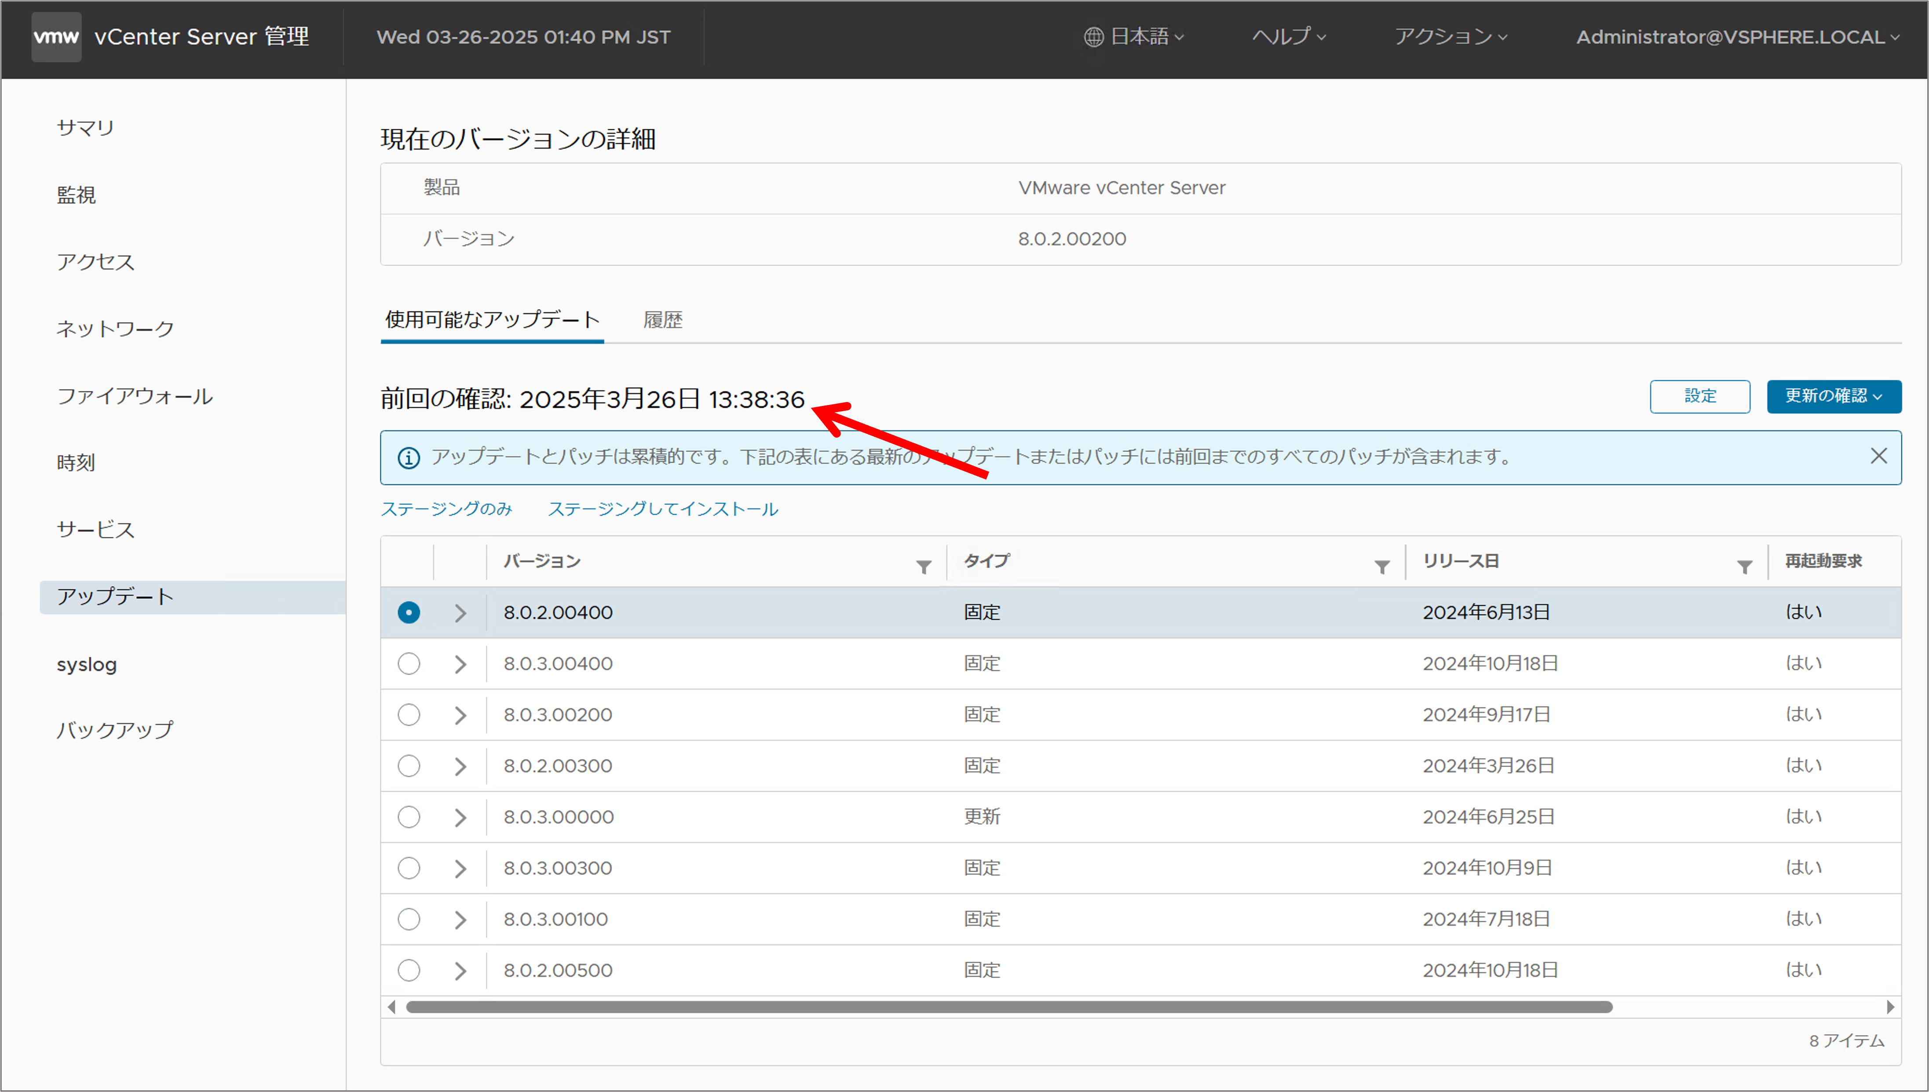1929x1092 pixels.
Task: Click release date 2024年9月17日
Action: click(1486, 715)
